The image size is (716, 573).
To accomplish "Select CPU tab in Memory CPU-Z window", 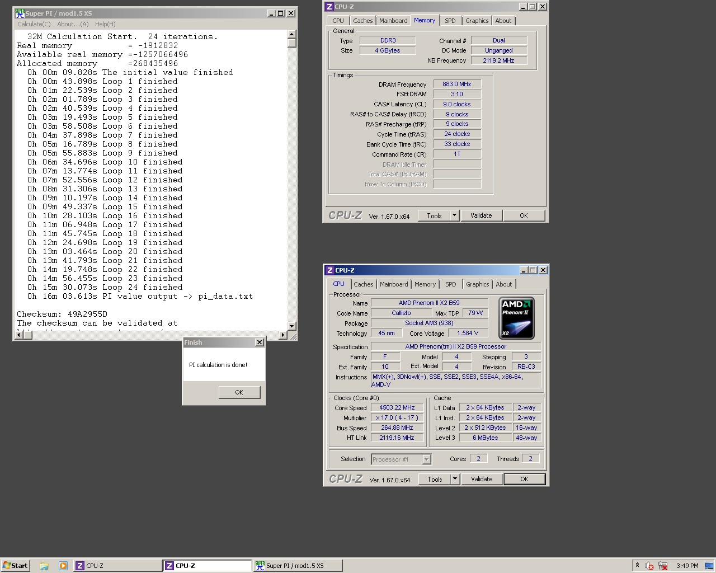I will 338,21.
